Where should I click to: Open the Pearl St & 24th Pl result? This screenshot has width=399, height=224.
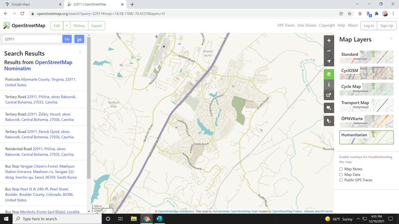pos(39,194)
